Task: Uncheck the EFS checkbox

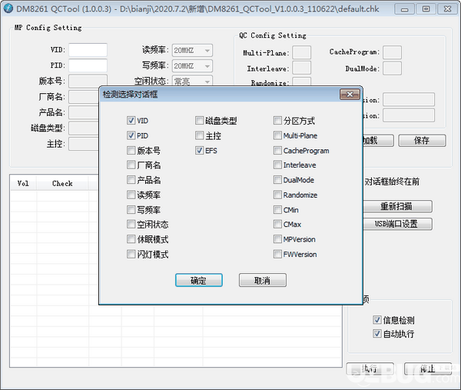Action: click(199, 151)
